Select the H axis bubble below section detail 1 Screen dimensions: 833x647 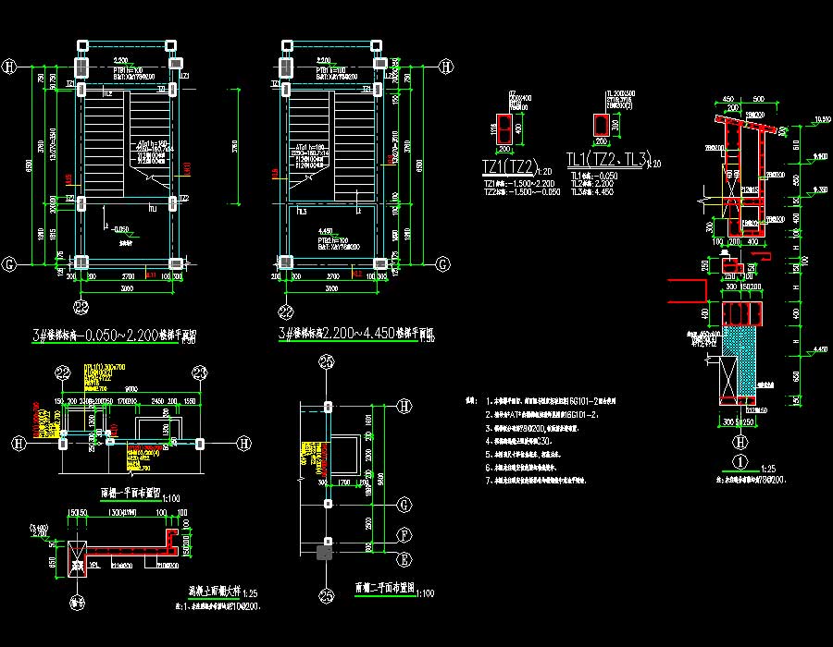pos(740,442)
